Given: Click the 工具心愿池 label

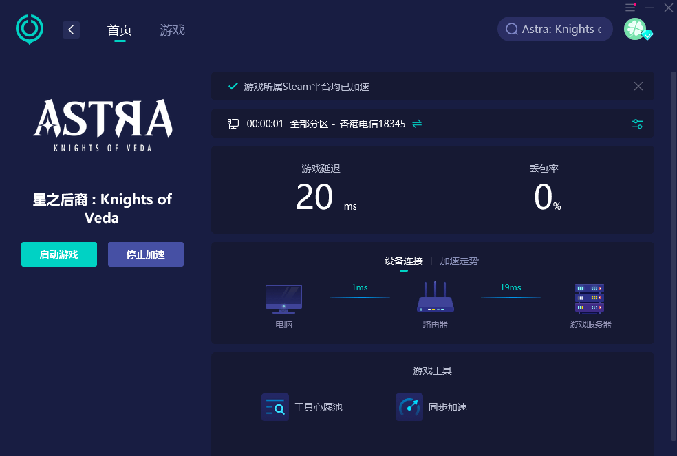Looking at the screenshot, I should click(319, 407).
